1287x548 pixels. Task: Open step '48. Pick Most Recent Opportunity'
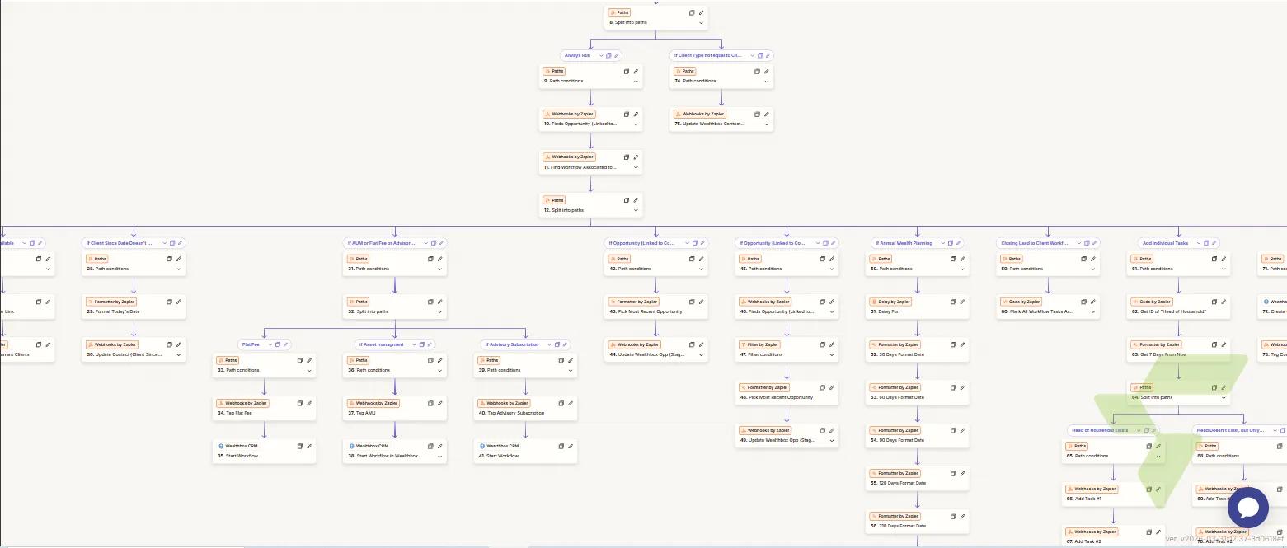[x=787, y=392]
